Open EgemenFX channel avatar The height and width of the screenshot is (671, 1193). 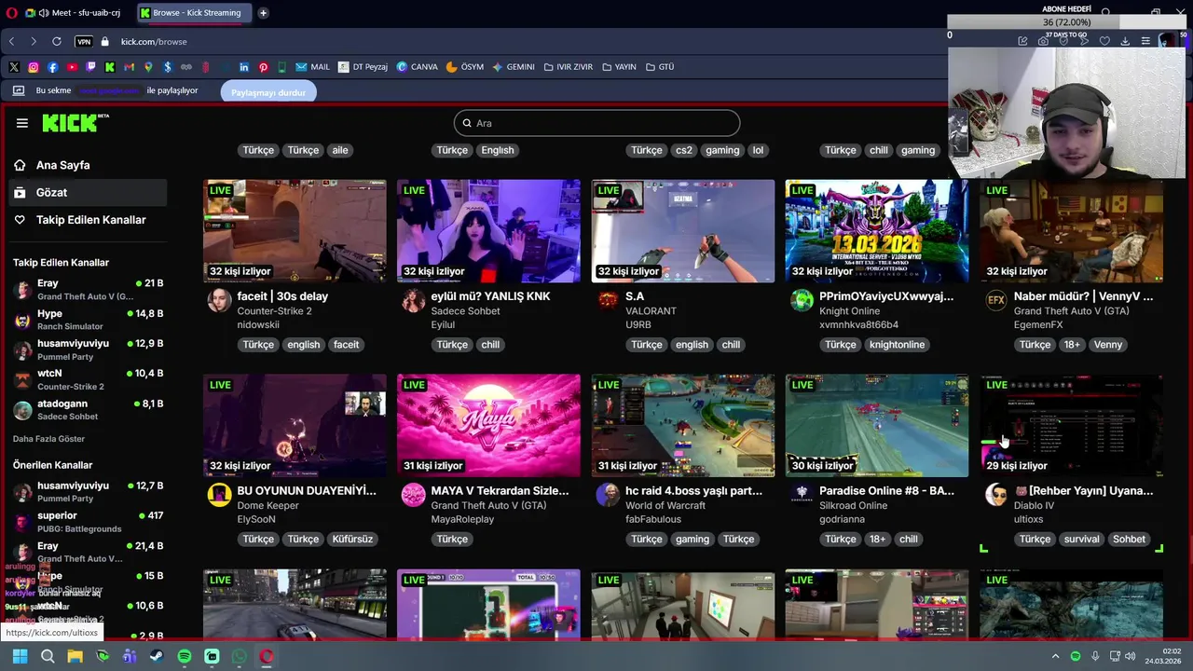click(x=996, y=300)
